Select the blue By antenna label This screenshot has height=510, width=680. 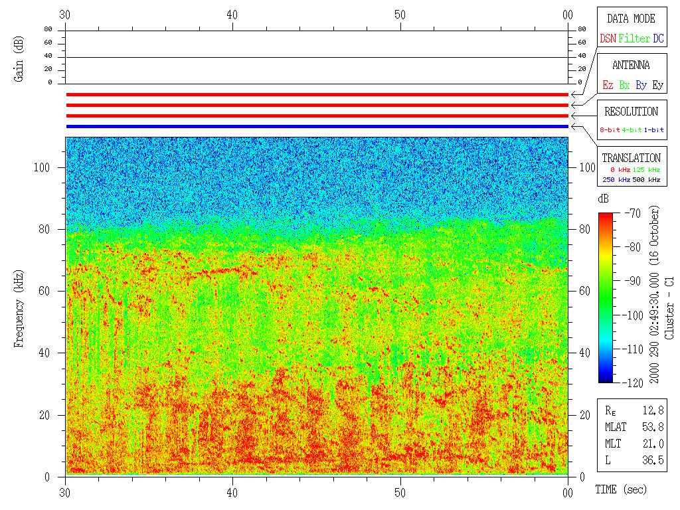coord(641,86)
